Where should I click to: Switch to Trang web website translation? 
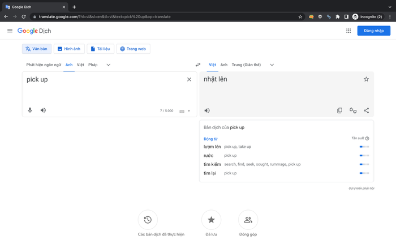click(x=133, y=49)
